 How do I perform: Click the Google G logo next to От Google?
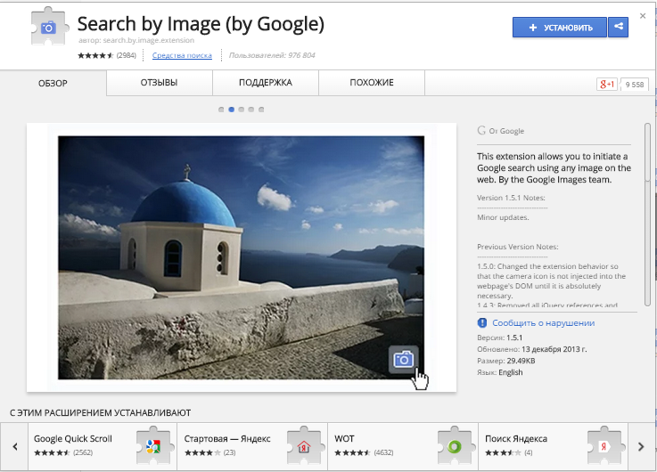tap(481, 131)
